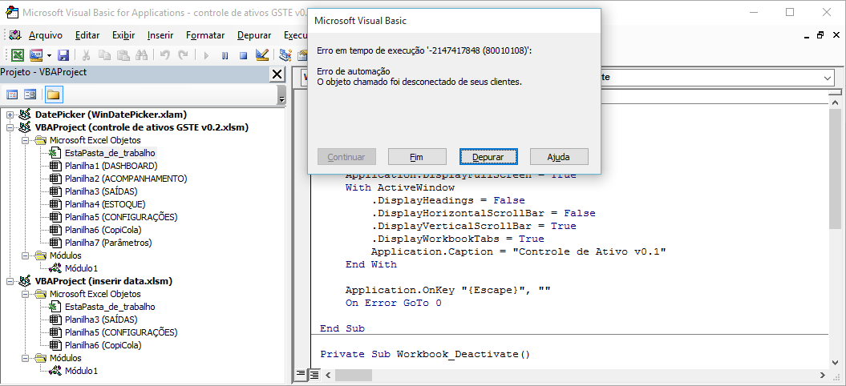The width and height of the screenshot is (846, 386).
Task: Select EstaPasta_de_trabalho under controle de ativos project
Action: [x=110, y=153]
